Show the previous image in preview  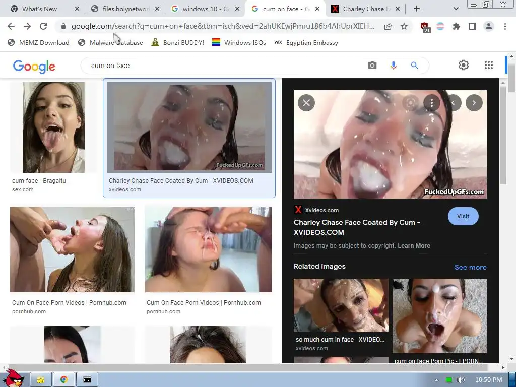(453, 103)
